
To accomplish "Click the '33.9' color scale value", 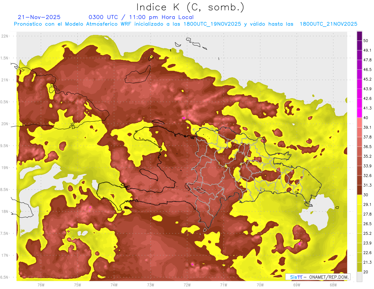I will click(367, 166).
